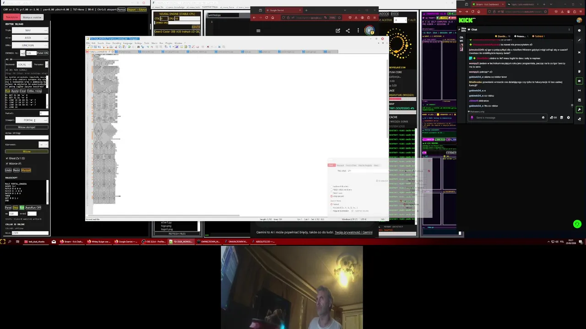Open a new tab in the Kick browser

pos(544,5)
